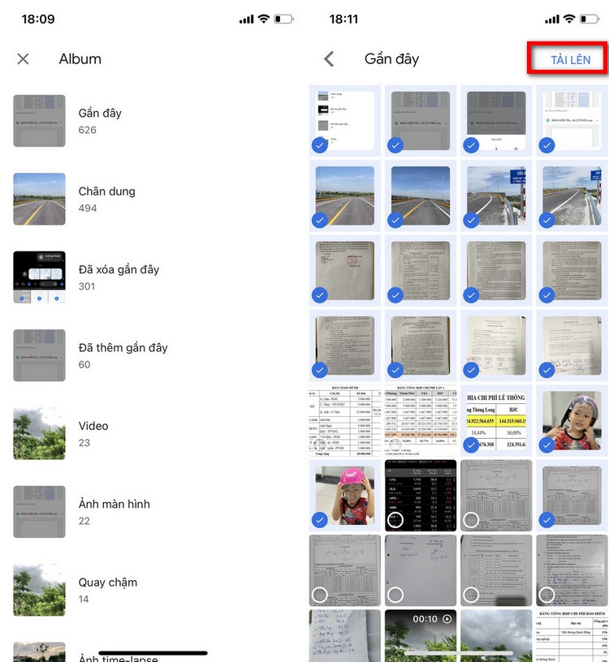
Task: Tap the 14 count under Quay chậm
Action: pos(84,599)
